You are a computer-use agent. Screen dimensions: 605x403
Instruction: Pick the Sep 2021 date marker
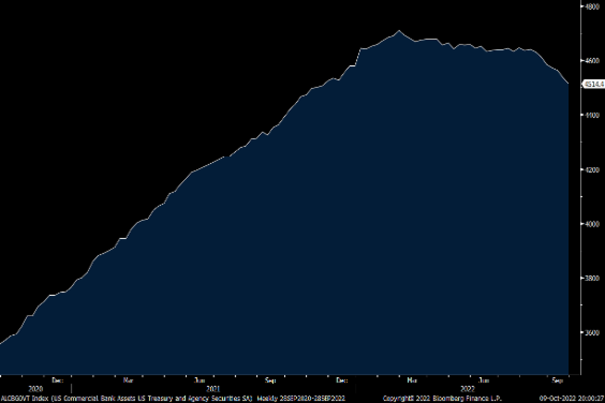[x=271, y=380]
